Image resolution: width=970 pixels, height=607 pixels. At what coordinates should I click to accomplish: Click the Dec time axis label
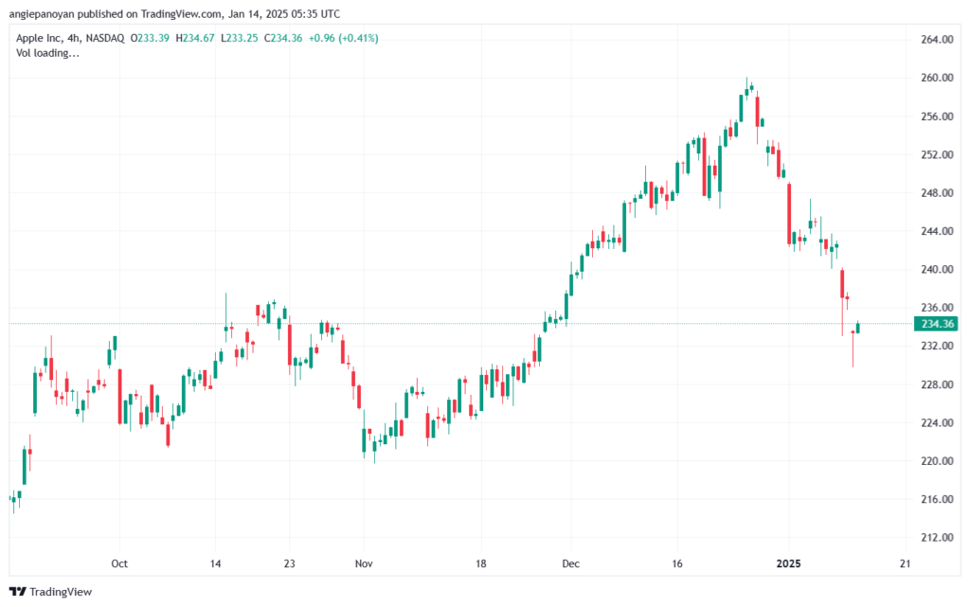571,563
